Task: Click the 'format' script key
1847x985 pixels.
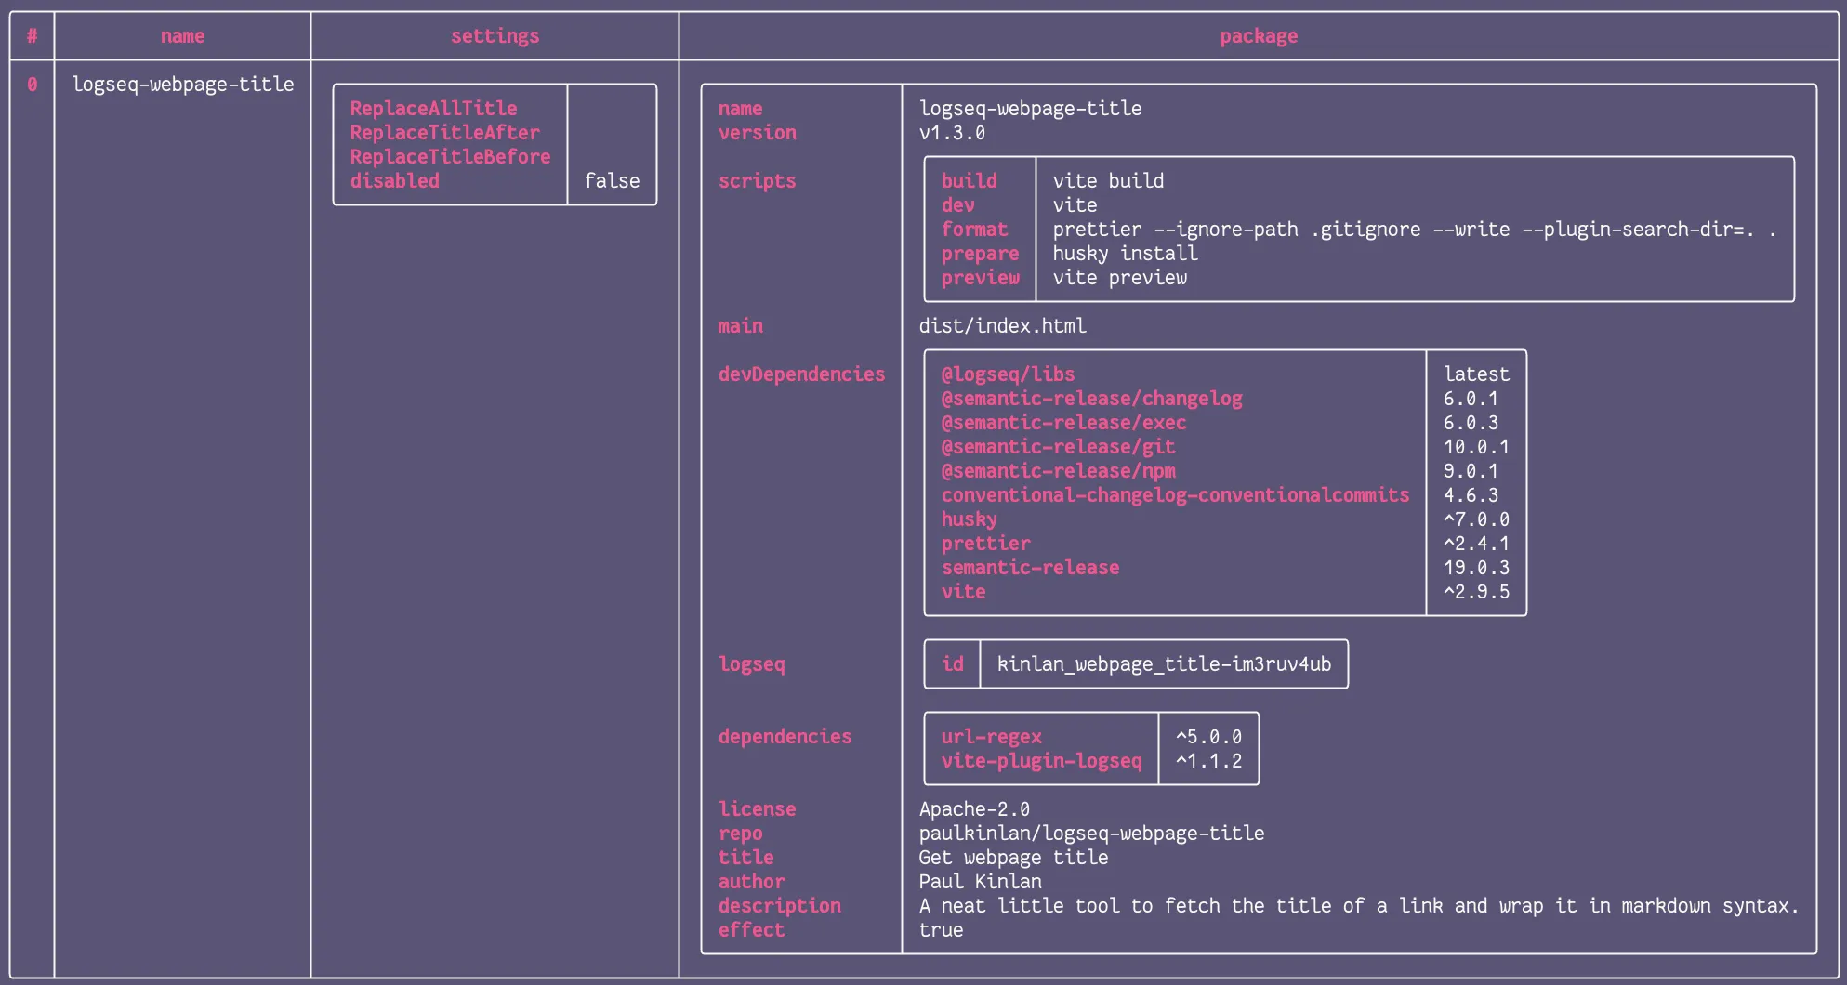Action: 974,230
